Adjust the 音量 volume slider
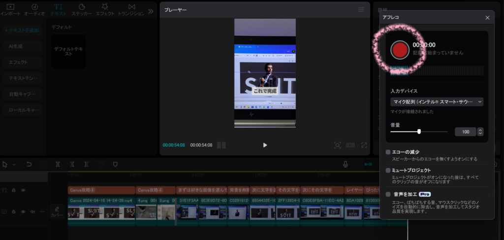The image size is (504, 240). coord(419,132)
